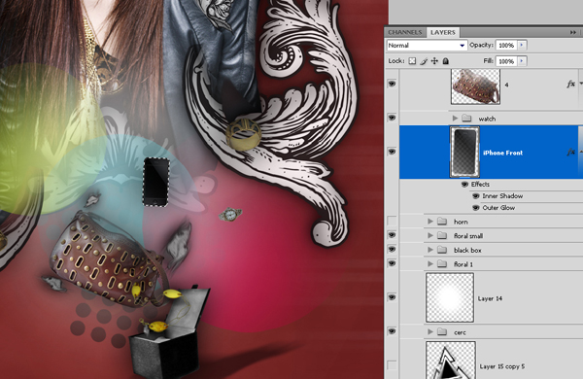Click the fx icon on iPhone Front layer
This screenshot has width=583, height=379.
[x=570, y=152]
